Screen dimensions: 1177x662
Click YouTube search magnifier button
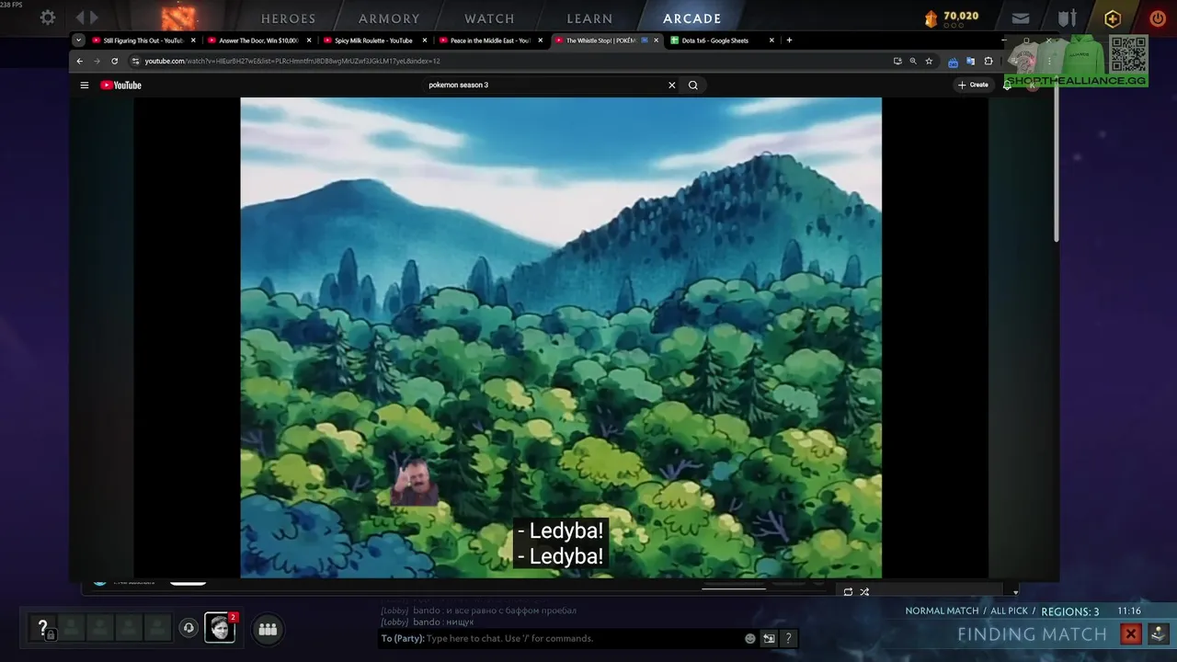point(693,86)
